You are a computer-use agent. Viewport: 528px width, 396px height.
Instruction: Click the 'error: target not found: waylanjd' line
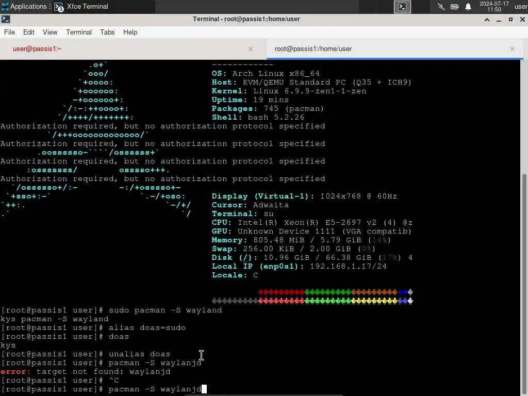[85, 371]
